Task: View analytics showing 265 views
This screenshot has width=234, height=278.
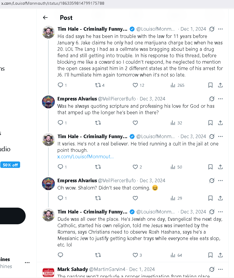Action: 173,85
